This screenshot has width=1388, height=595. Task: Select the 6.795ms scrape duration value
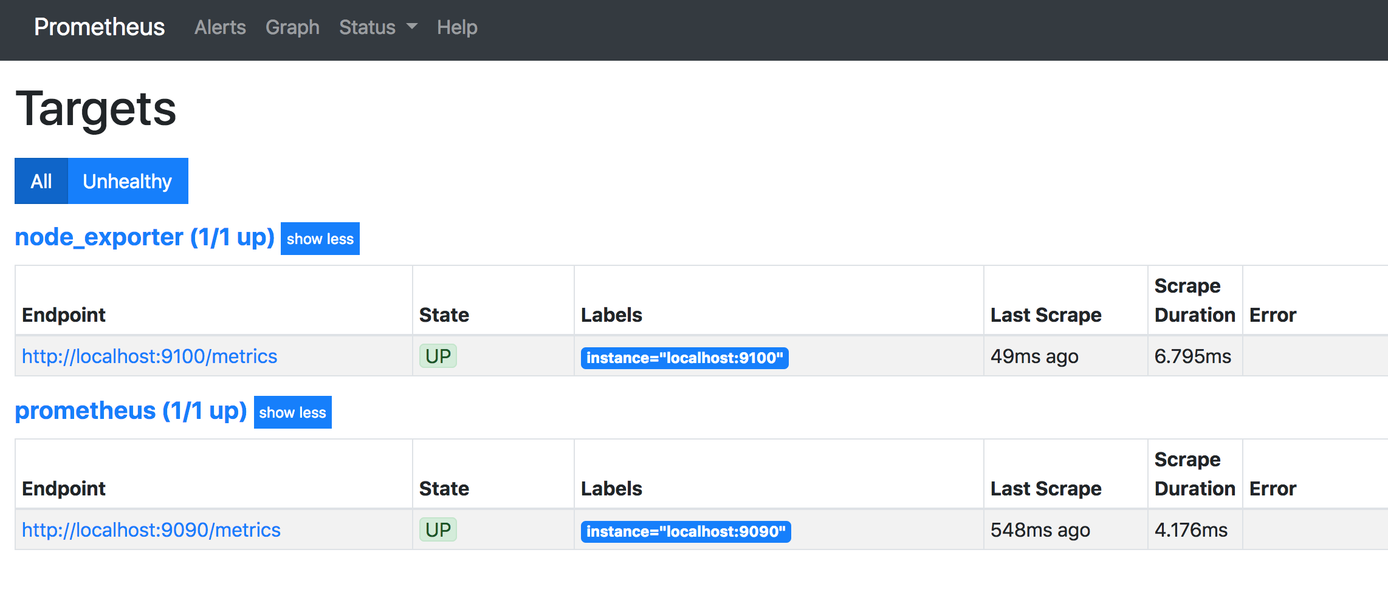tap(1193, 356)
